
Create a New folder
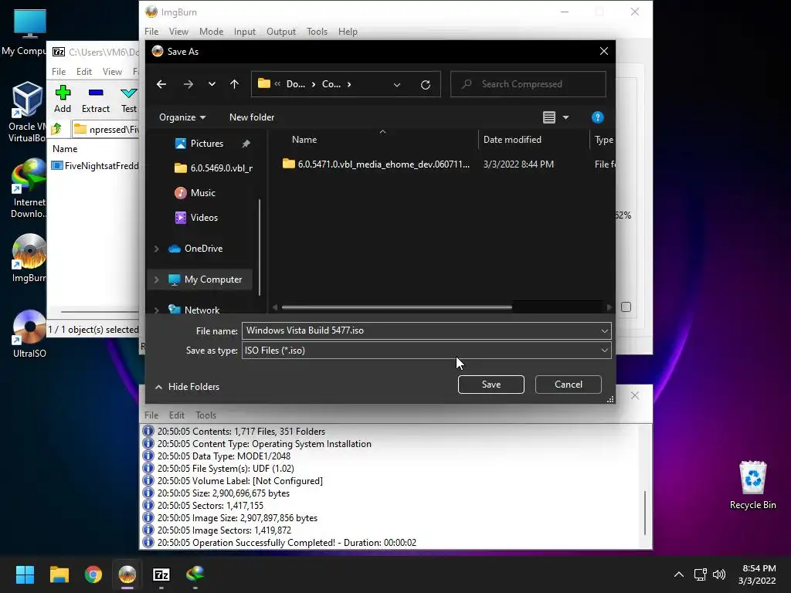point(252,117)
